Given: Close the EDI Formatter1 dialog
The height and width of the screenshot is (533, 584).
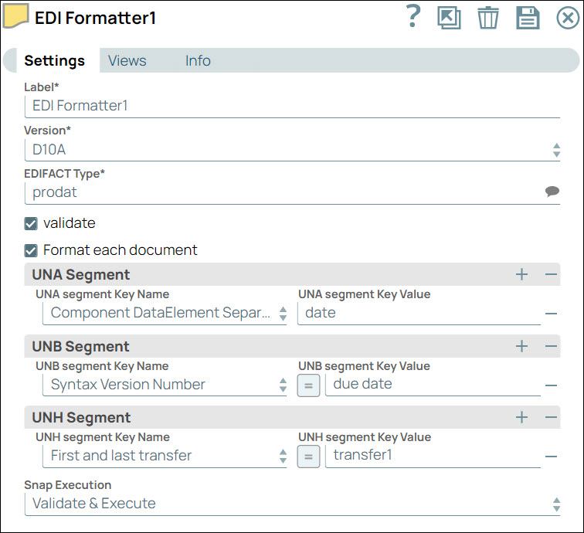Looking at the screenshot, I should (568, 17).
